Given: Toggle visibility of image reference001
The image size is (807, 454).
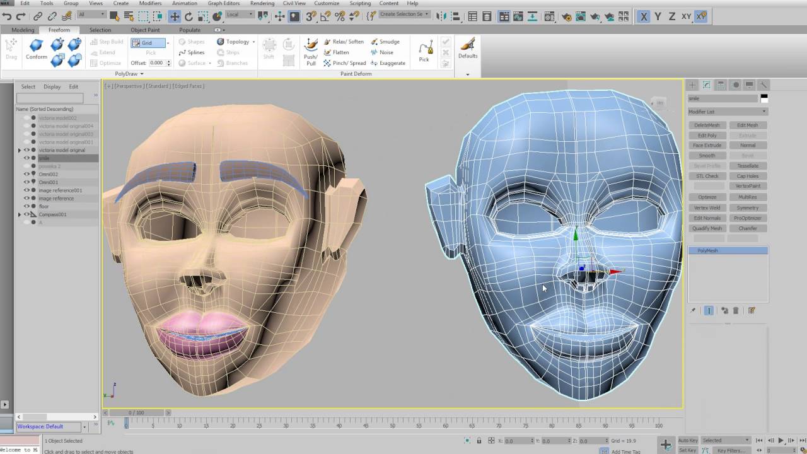Looking at the screenshot, I should tap(27, 190).
